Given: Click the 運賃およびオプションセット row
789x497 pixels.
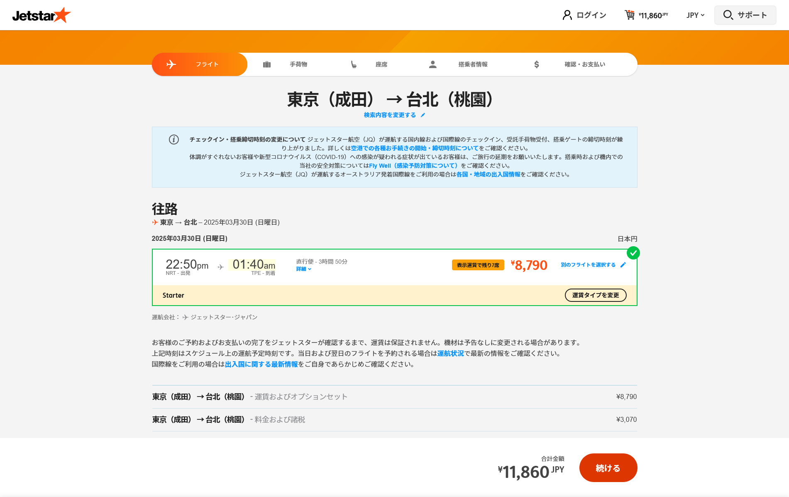Looking at the screenshot, I should tap(394, 397).
